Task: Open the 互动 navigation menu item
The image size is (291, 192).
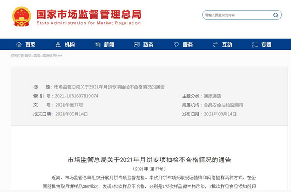Action: pyautogui.click(x=227, y=44)
